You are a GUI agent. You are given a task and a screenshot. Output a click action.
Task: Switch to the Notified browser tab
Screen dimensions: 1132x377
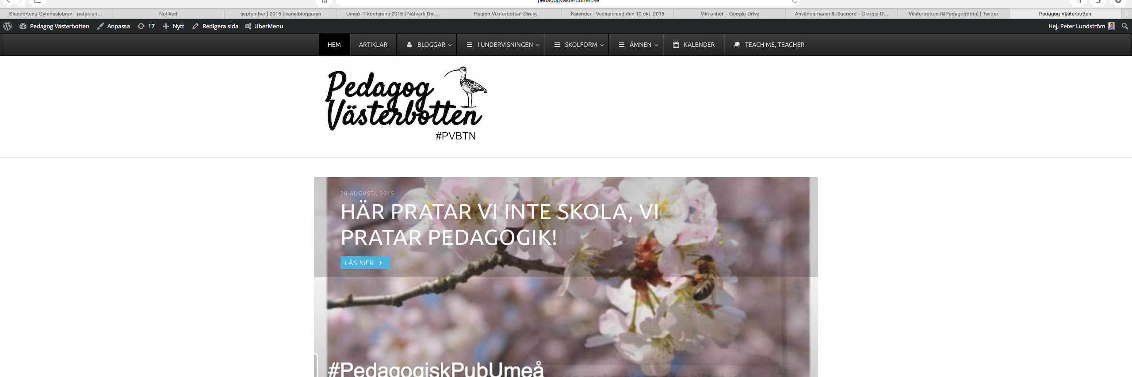pyautogui.click(x=168, y=14)
